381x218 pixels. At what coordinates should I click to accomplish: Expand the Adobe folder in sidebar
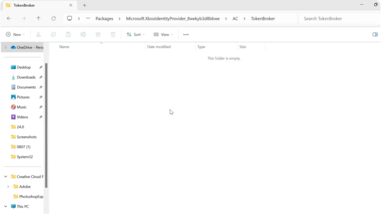coord(9,186)
